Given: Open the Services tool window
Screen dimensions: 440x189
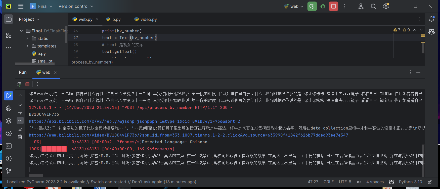Looking at the screenshot, I should tap(9, 133).
